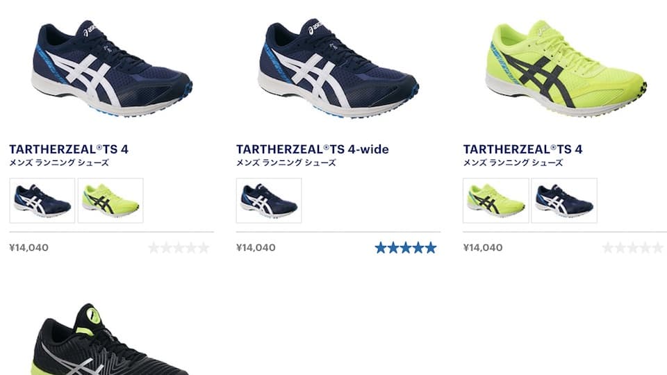Click the TARTHERZEAL TS 4-wide title link
Viewport: 667px width, 375px height.
point(313,149)
